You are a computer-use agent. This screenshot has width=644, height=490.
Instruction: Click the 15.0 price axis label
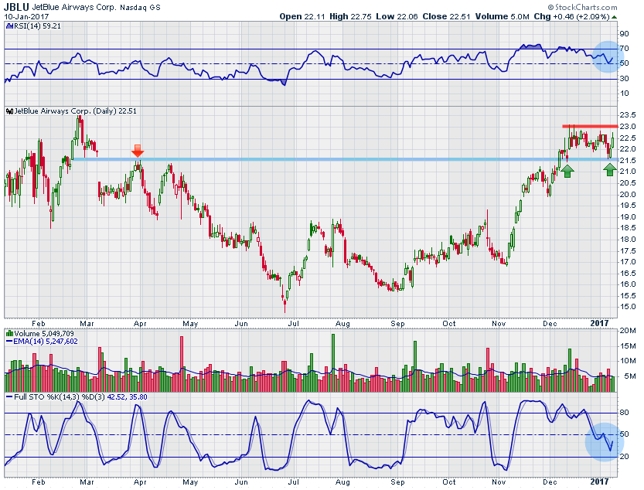click(x=627, y=307)
